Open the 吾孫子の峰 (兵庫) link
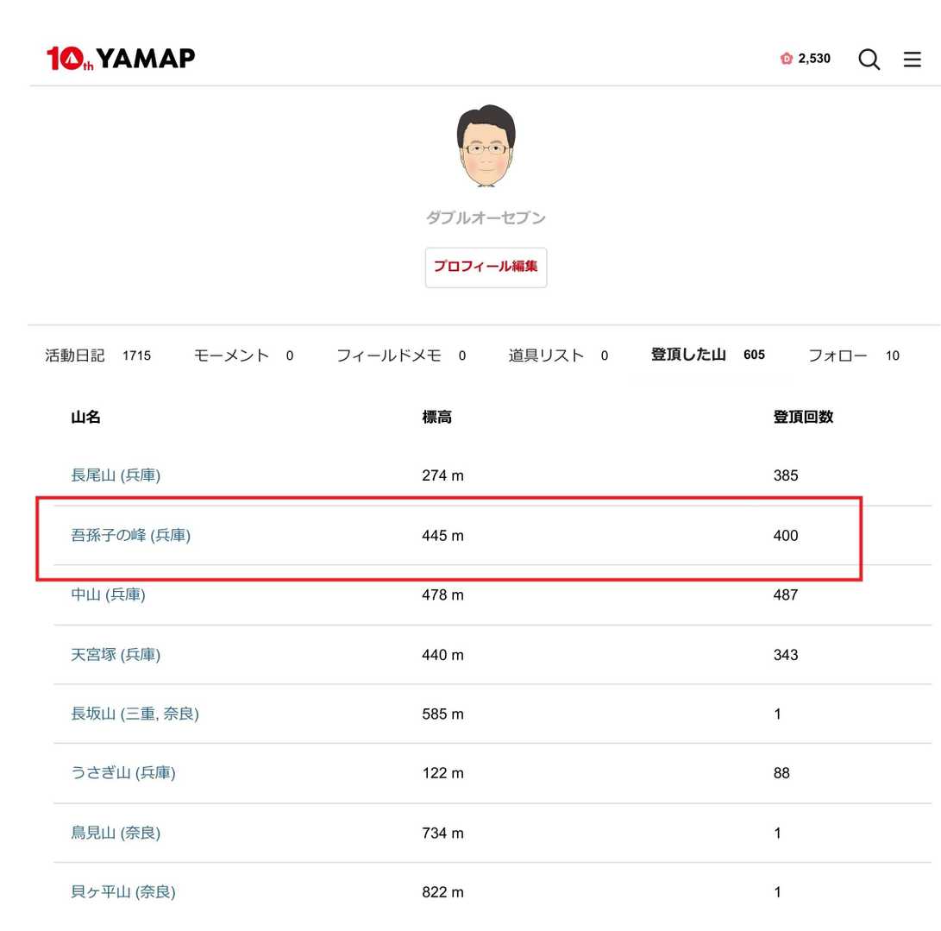The image size is (941, 931). (x=130, y=536)
